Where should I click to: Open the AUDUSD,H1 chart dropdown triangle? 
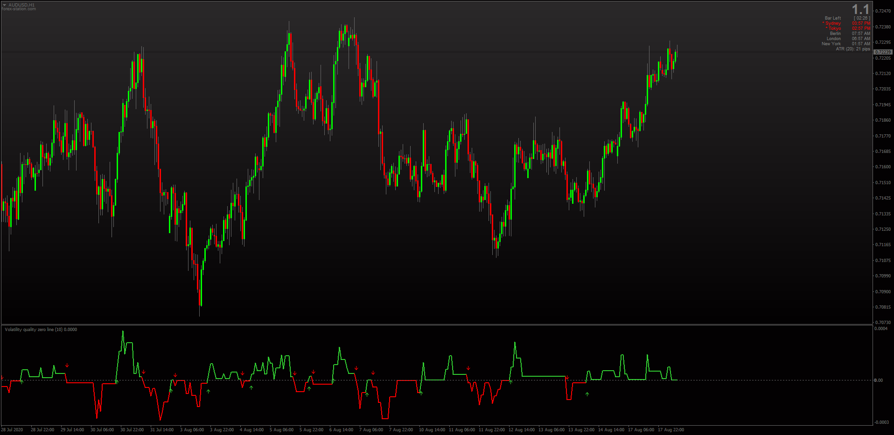(4, 5)
